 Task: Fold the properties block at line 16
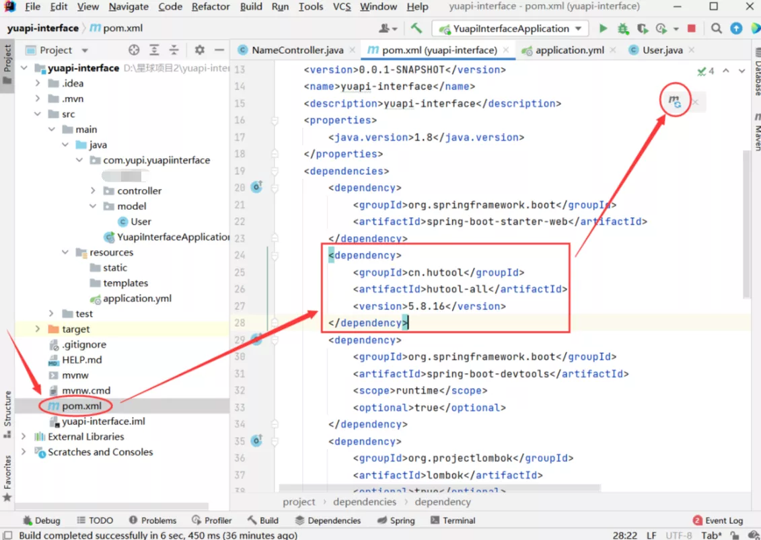tap(275, 120)
